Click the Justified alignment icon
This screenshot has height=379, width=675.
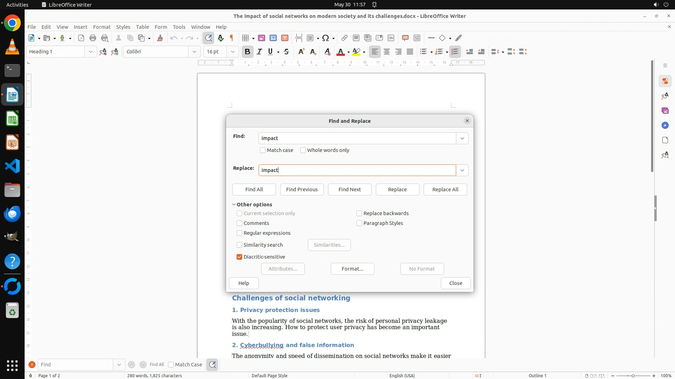[410, 52]
